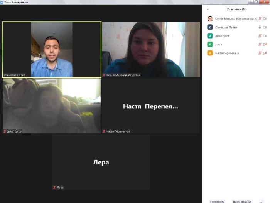270x203 pixels.
Task: Toggle camera icon for Станислав Певко
Action: coord(265,27)
